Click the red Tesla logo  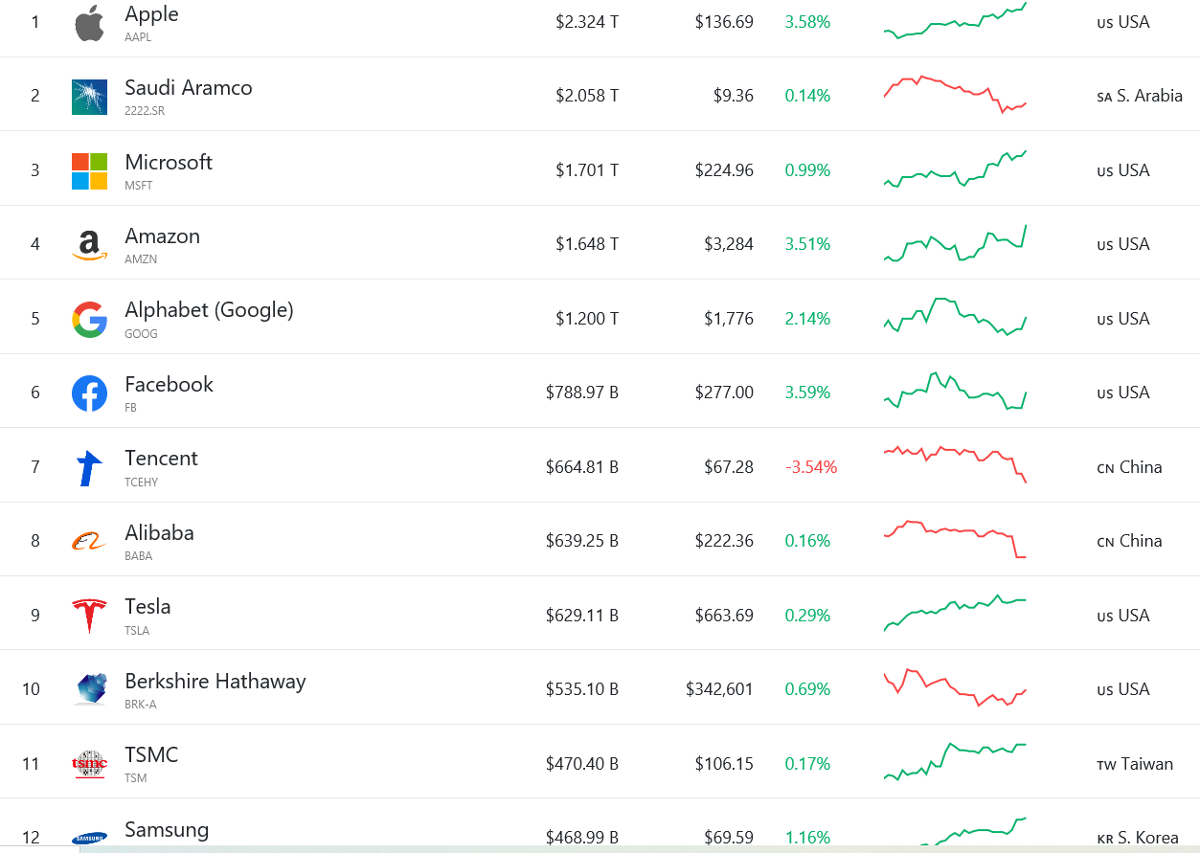click(89, 616)
